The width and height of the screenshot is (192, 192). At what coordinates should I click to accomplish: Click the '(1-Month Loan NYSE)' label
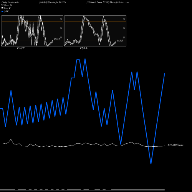(98, 2)
